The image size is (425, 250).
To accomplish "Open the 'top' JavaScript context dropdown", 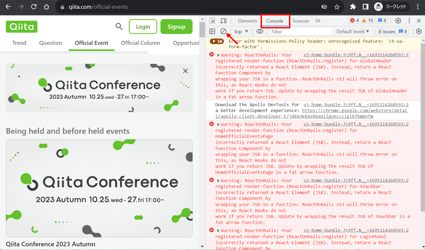I will click(x=241, y=32).
